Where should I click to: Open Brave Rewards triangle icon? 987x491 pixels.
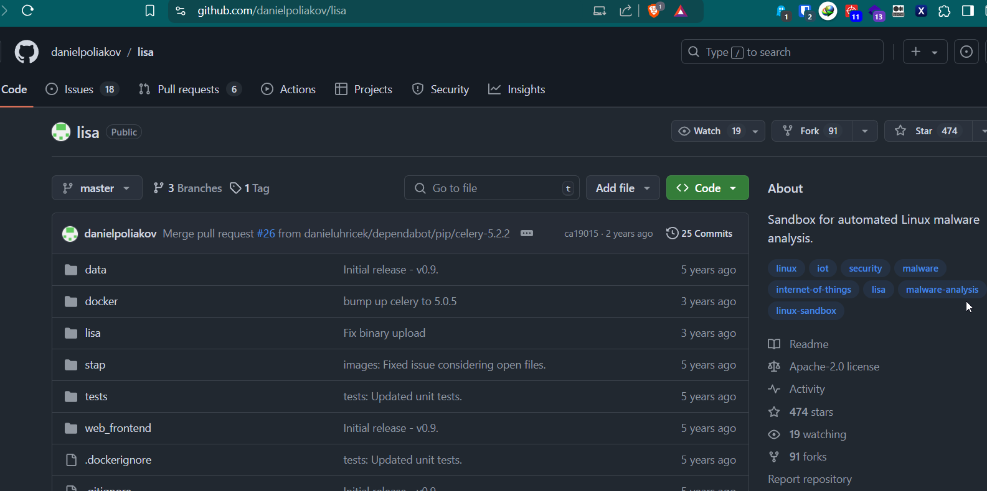681,11
